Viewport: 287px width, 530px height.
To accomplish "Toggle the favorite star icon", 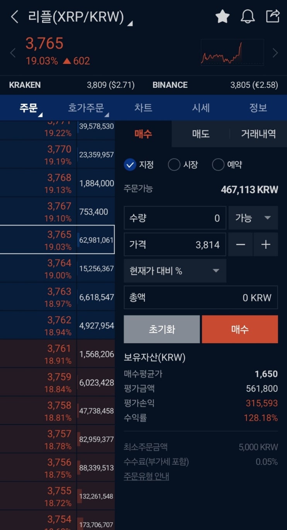I will [x=222, y=17].
